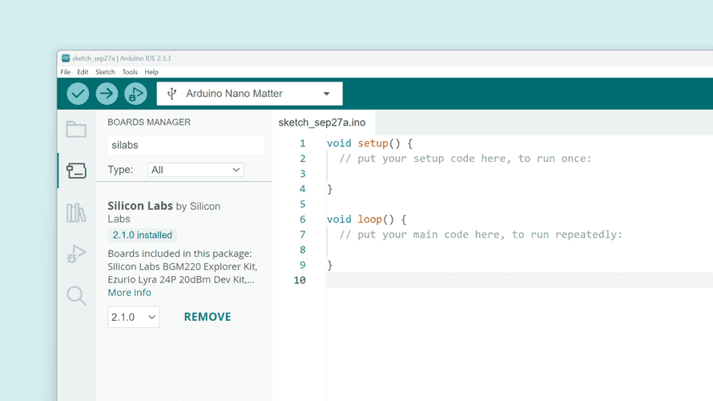Click the Verify checkmark button
The image size is (713, 401).
78,94
